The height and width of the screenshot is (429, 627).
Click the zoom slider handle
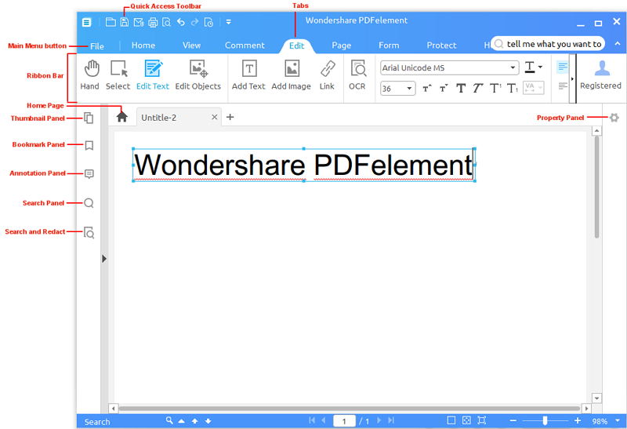(545, 420)
